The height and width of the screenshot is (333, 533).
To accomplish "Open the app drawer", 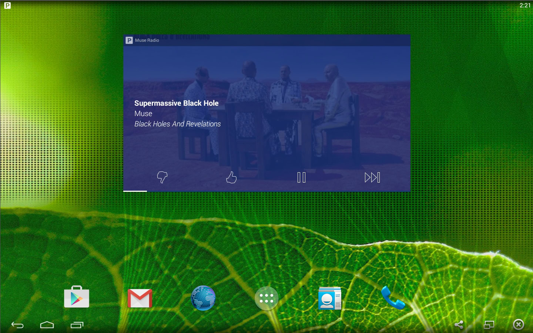I will [266, 298].
